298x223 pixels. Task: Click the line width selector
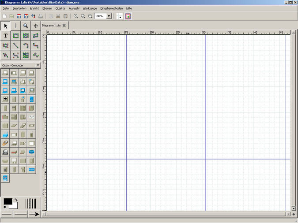[31, 203]
